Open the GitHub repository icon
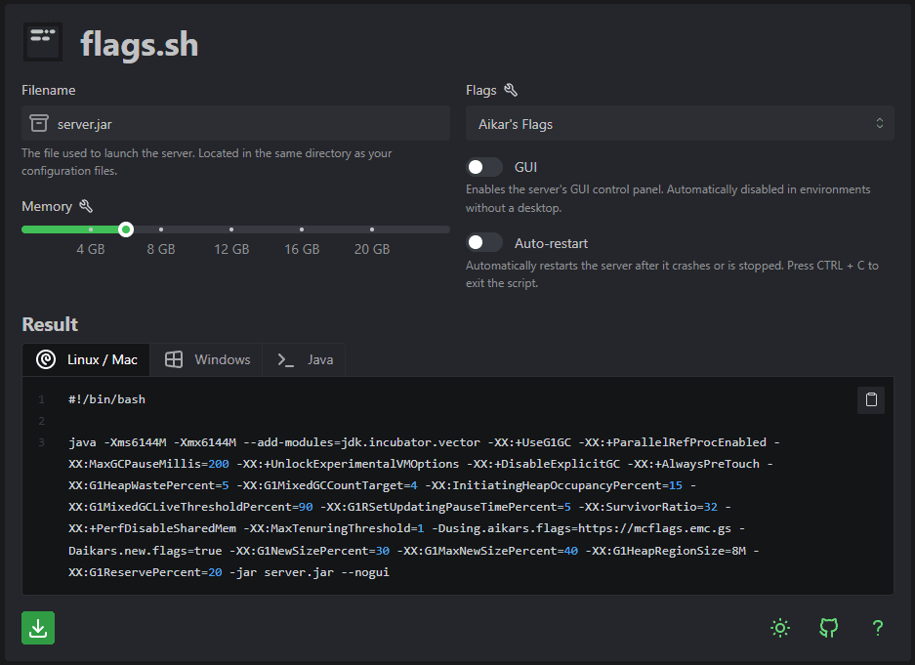Viewport: 915px width, 665px height. [x=828, y=628]
